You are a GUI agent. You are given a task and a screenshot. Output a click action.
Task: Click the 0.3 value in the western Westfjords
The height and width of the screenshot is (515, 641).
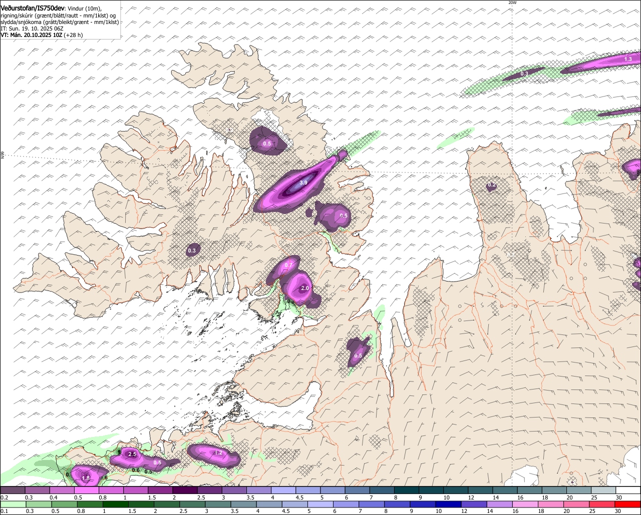tap(192, 250)
